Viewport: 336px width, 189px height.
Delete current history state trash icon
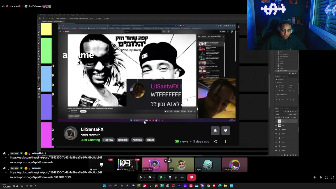click(x=296, y=73)
